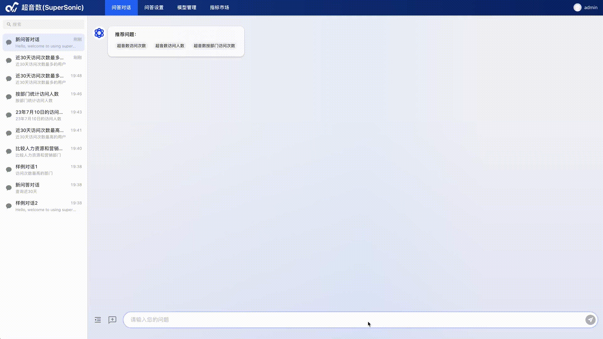The image size is (603, 339).
Task: Open the 问答设置 tab
Action: click(154, 8)
